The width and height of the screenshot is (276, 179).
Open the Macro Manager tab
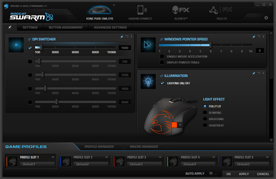[x=144, y=147]
